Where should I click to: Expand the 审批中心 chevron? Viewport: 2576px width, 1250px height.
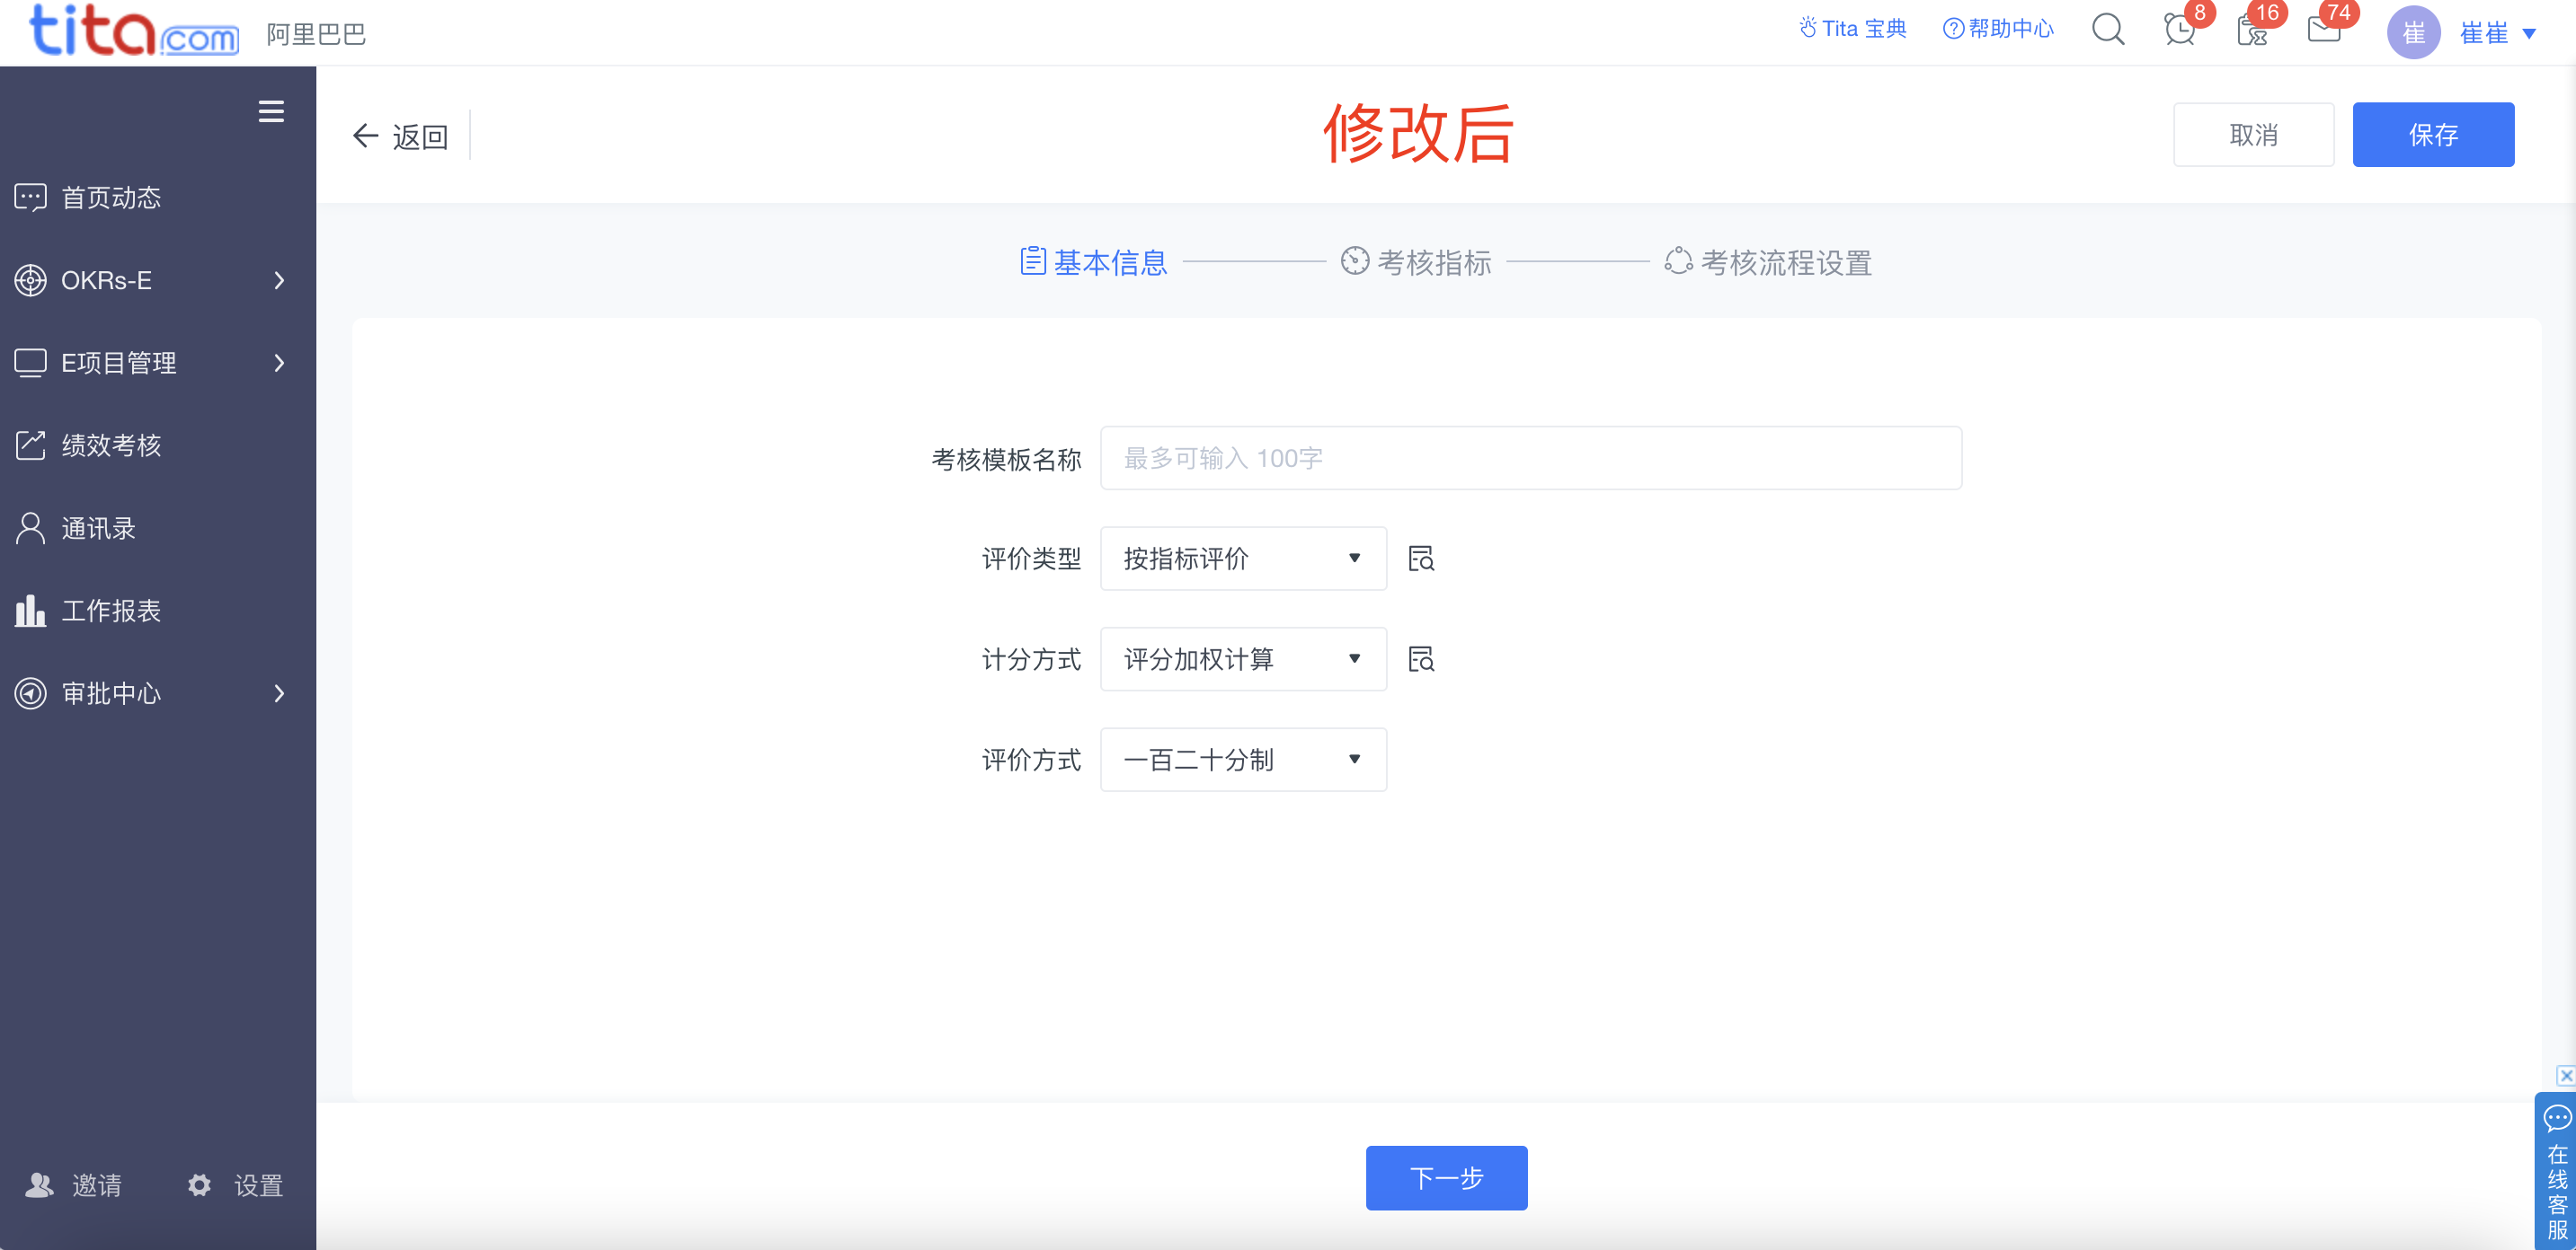[279, 693]
